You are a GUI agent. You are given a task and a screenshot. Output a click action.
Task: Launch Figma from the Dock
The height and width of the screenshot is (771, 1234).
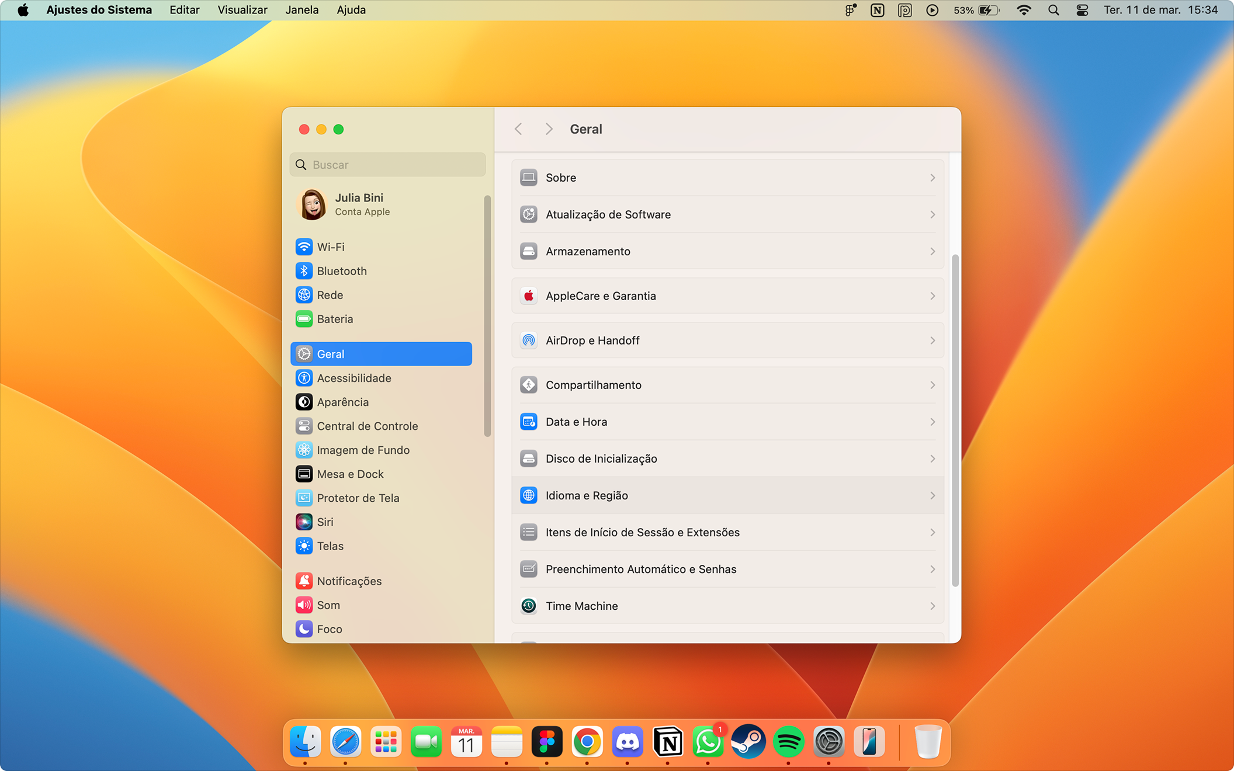pyautogui.click(x=547, y=742)
